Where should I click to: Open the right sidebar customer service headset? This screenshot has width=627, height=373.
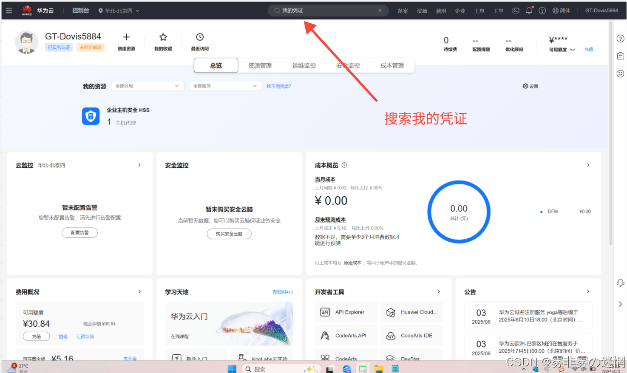[620, 283]
